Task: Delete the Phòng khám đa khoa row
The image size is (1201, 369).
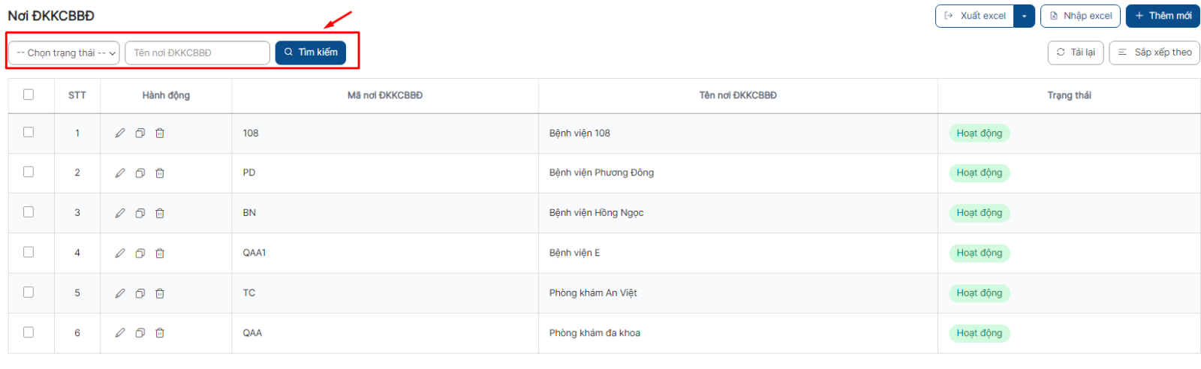Action: pos(160,333)
